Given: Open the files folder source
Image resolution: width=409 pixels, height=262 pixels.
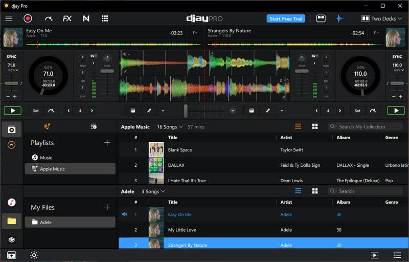Looking at the screenshot, I should coord(11,221).
